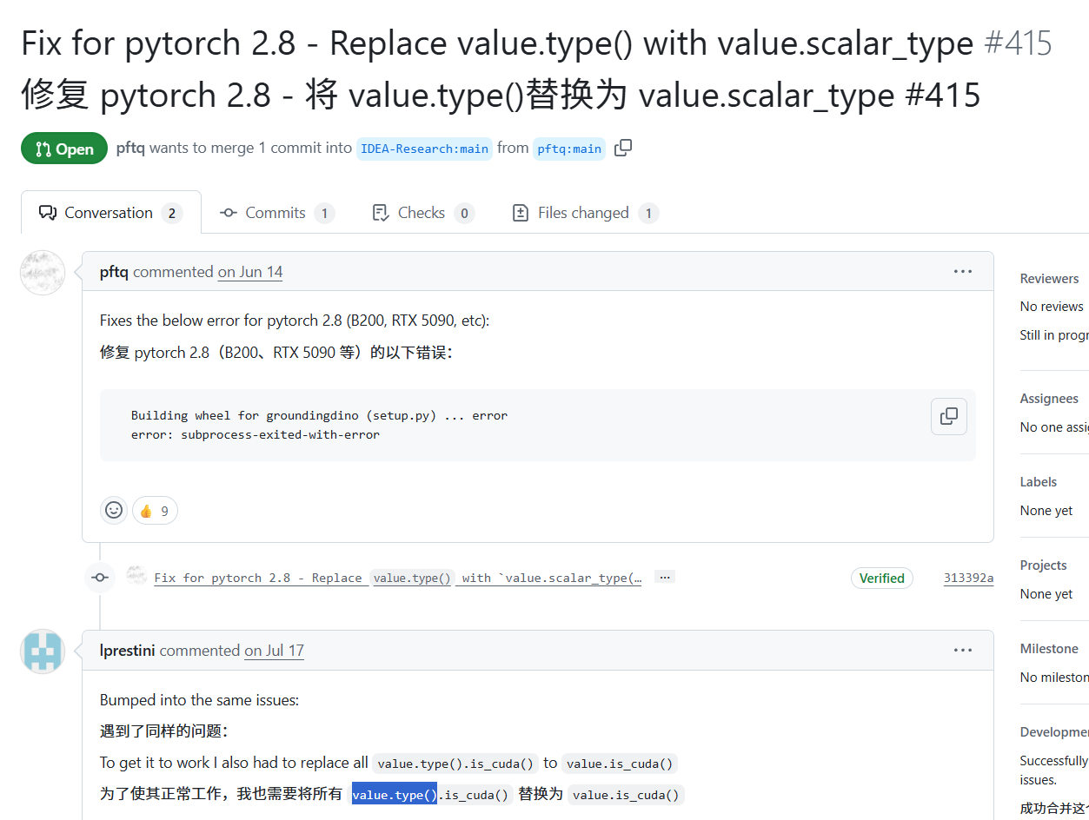Switch to the Commits tab
The image size is (1089, 820).
tap(277, 213)
